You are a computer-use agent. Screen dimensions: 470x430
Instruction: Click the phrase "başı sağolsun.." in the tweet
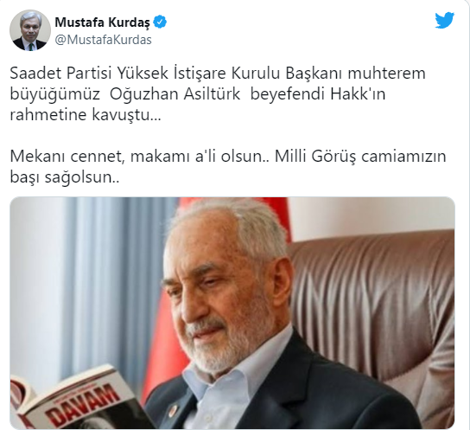[65, 177]
